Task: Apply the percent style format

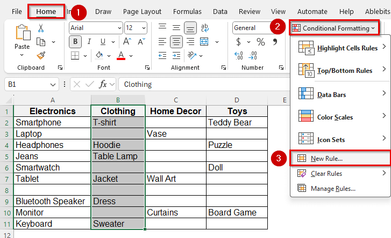Action: click(260, 42)
